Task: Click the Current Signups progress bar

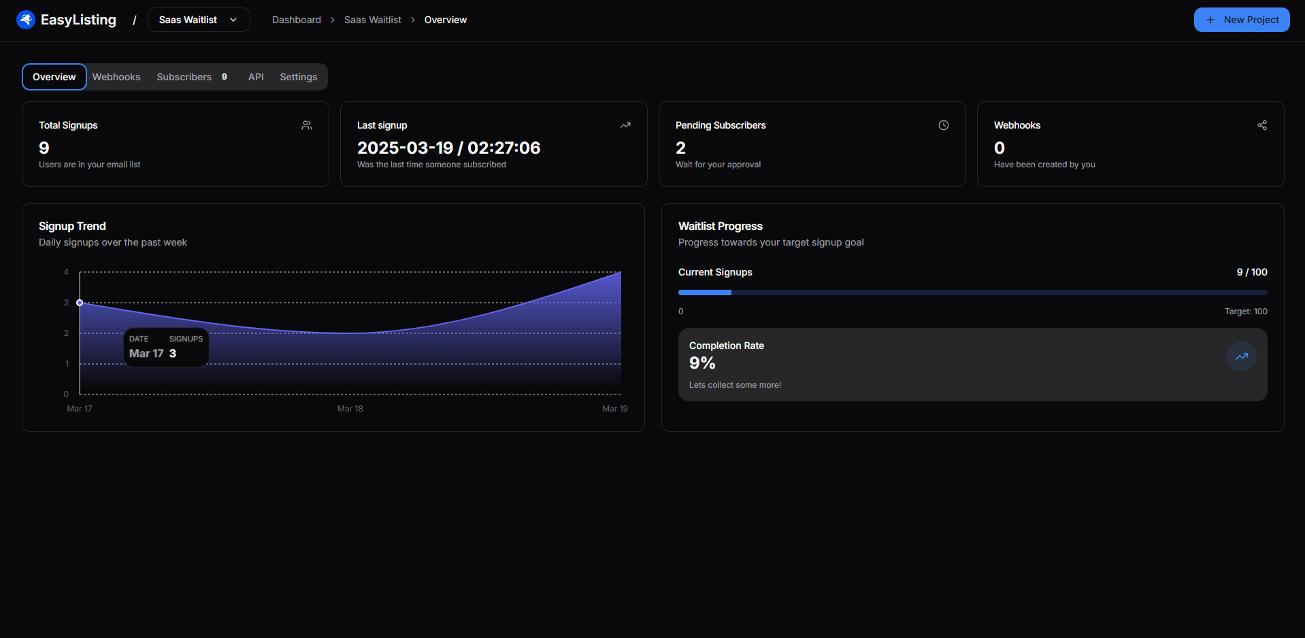Action: click(973, 292)
